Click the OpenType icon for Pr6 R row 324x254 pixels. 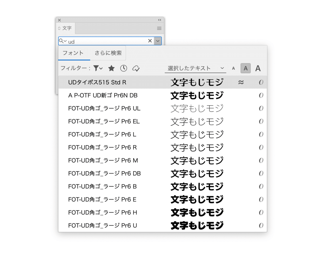coord(261,147)
